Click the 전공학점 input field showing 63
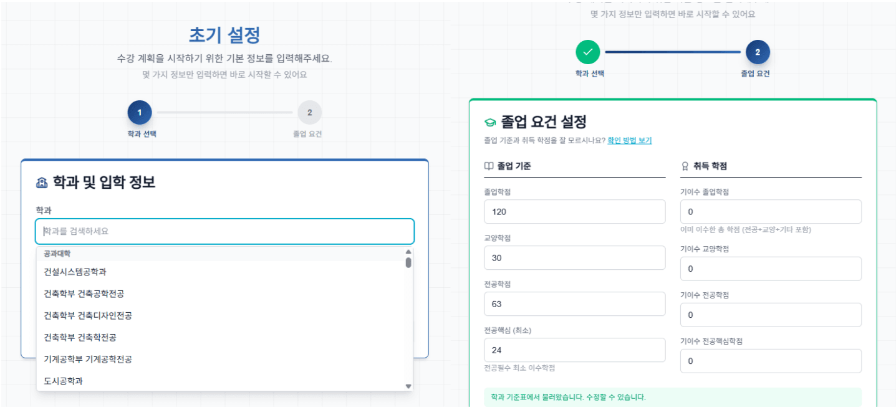The height and width of the screenshot is (410, 896). tap(574, 304)
